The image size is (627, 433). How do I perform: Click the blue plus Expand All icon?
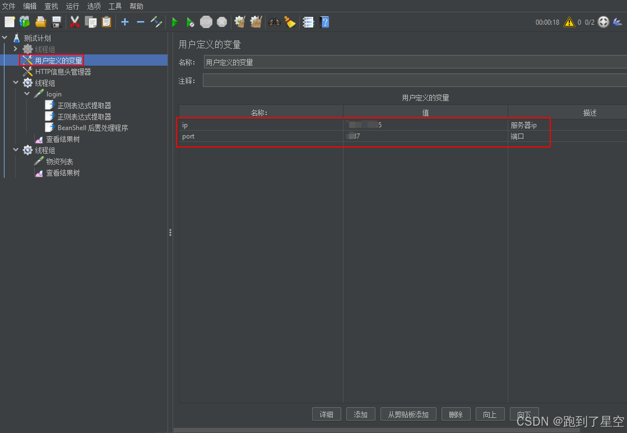tap(125, 22)
